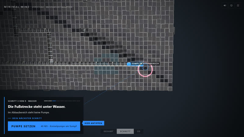Click the MINIMAL MINE title
244x137 pixels.
[x=17, y=7]
